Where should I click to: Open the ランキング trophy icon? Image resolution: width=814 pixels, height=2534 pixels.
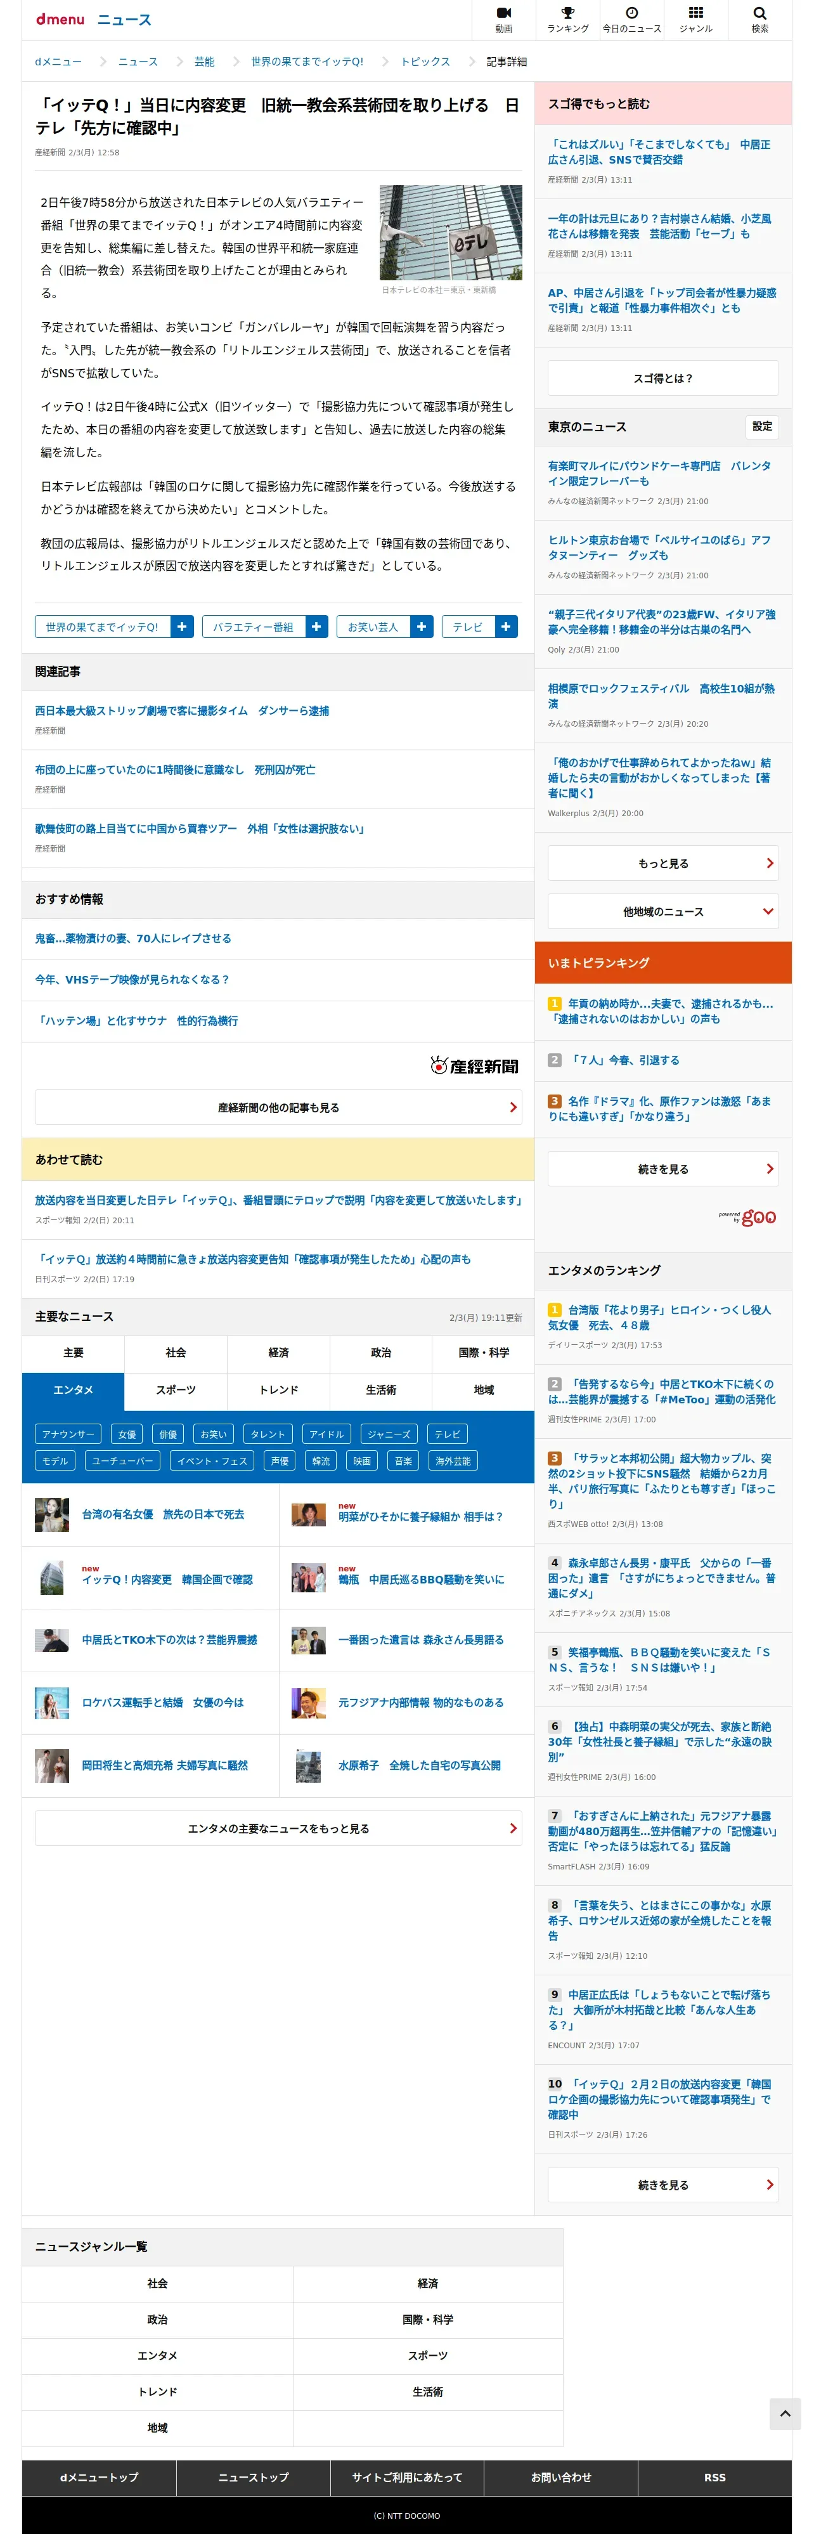pos(567,18)
